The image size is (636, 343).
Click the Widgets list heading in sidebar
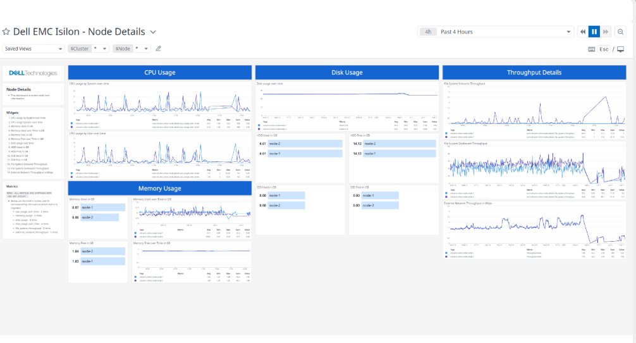coord(13,113)
